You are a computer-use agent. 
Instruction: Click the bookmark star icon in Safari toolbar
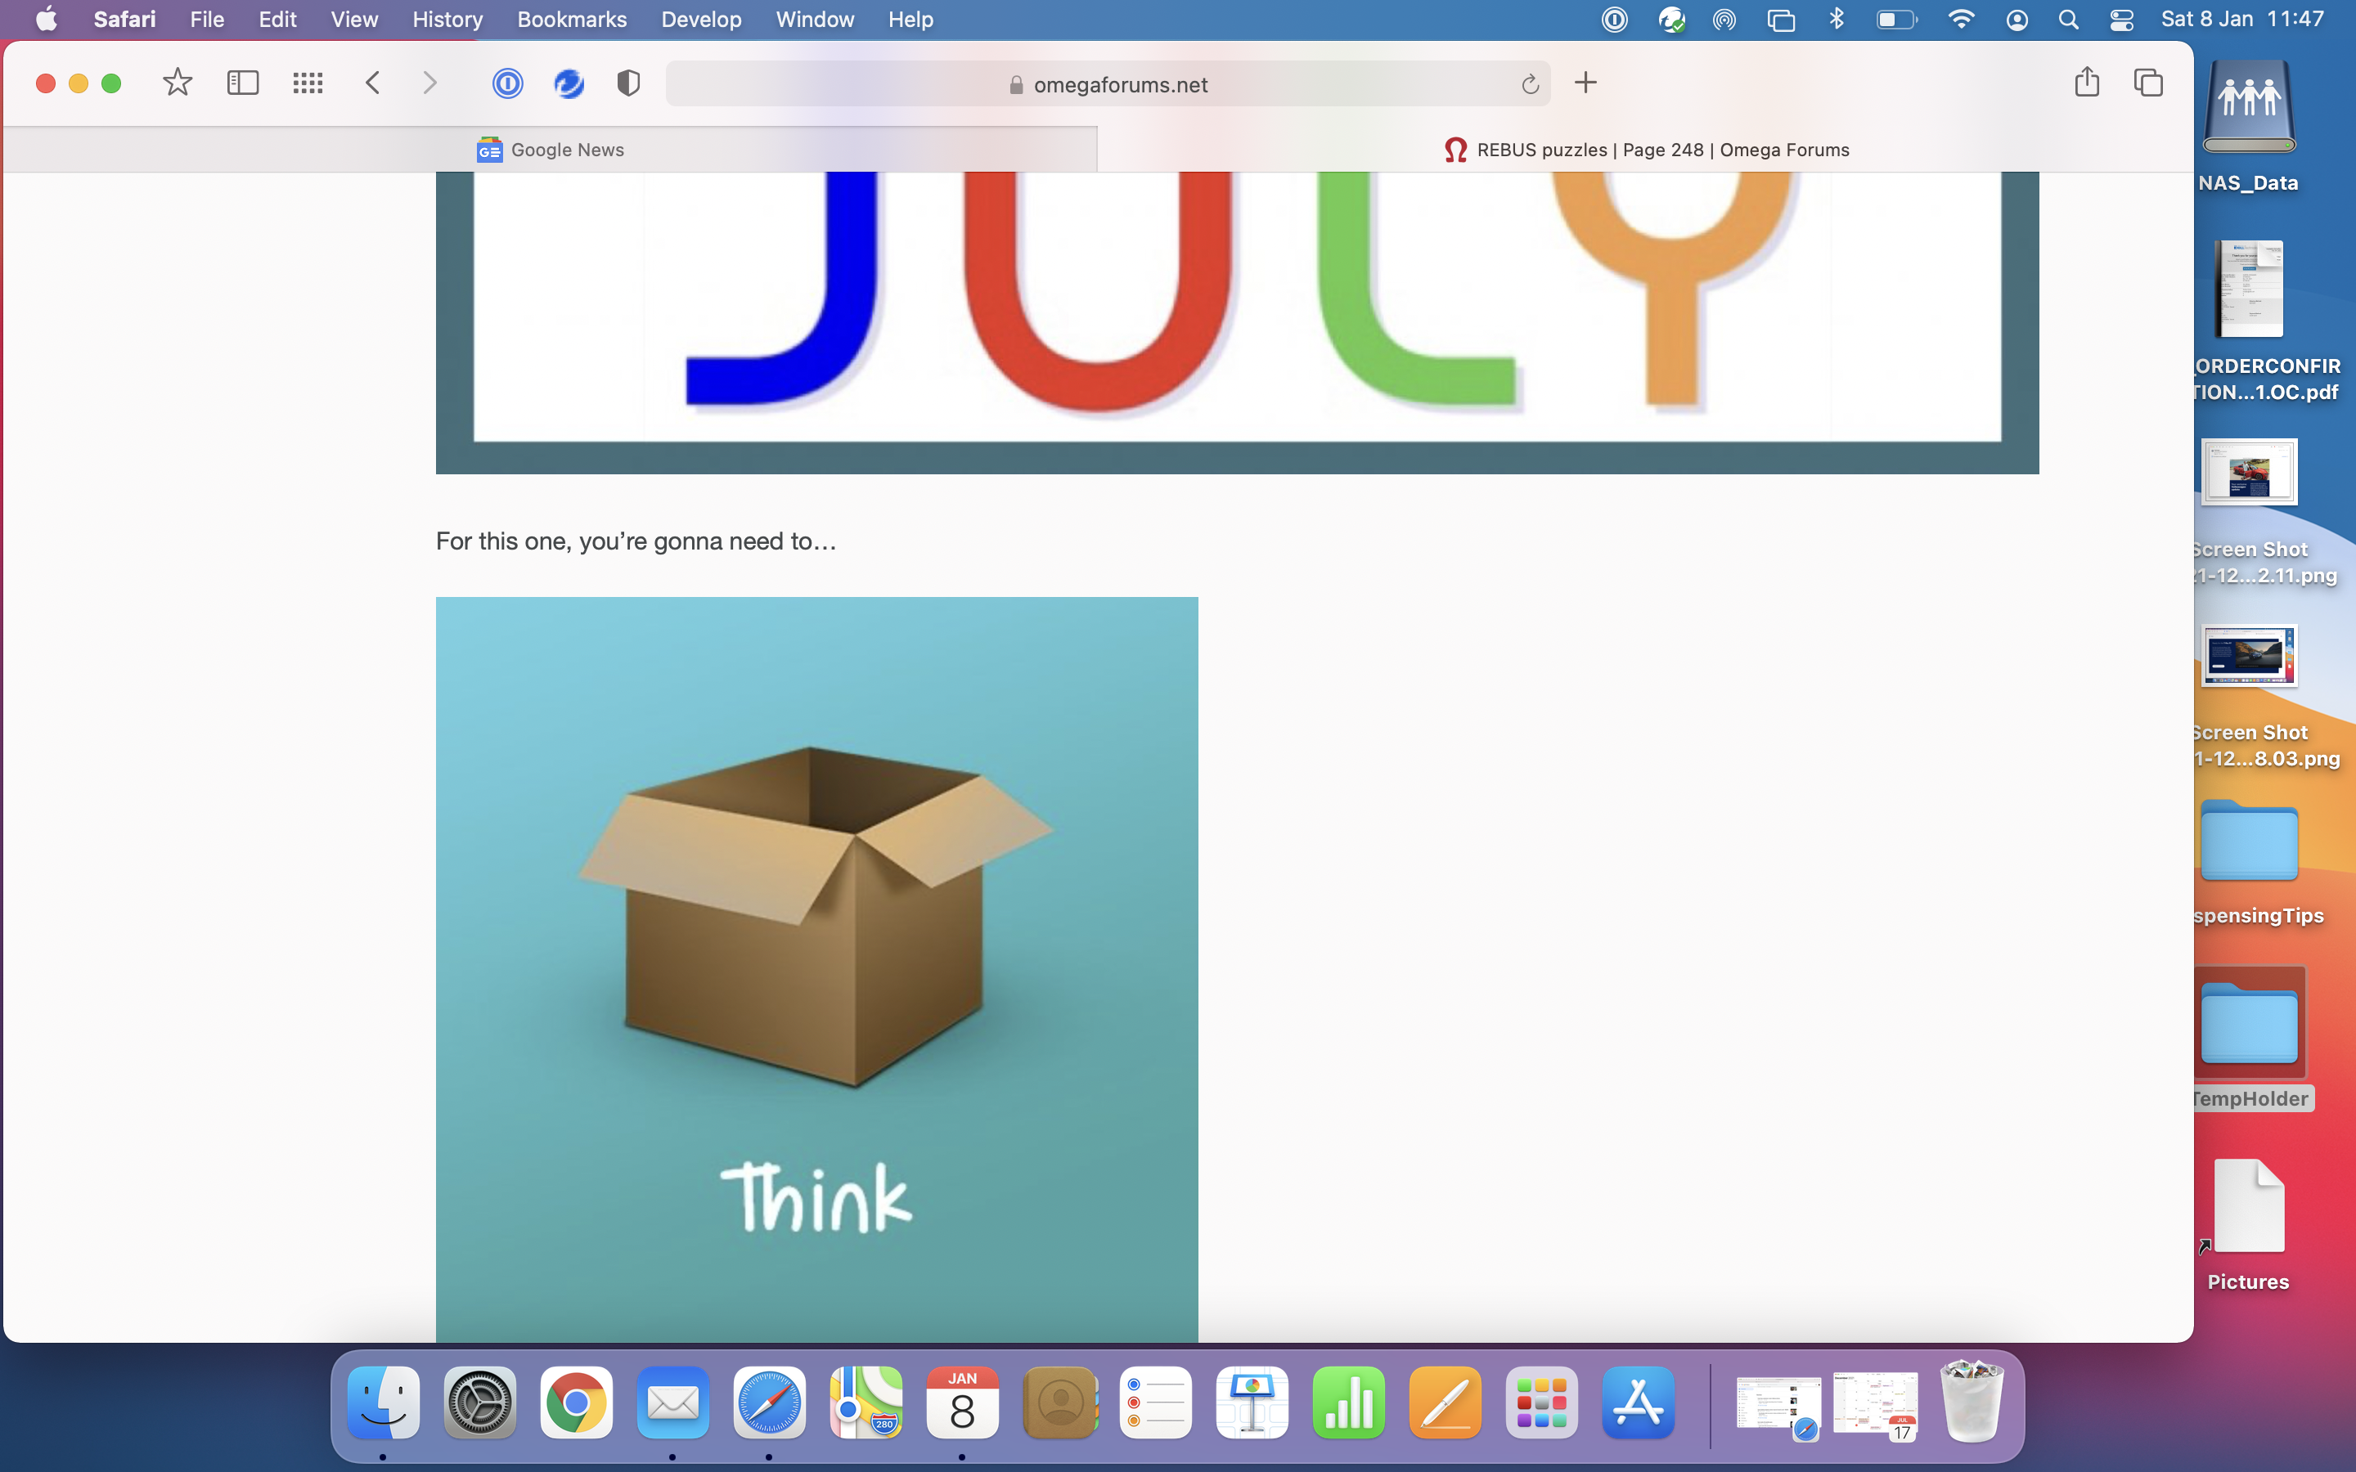pyautogui.click(x=178, y=83)
